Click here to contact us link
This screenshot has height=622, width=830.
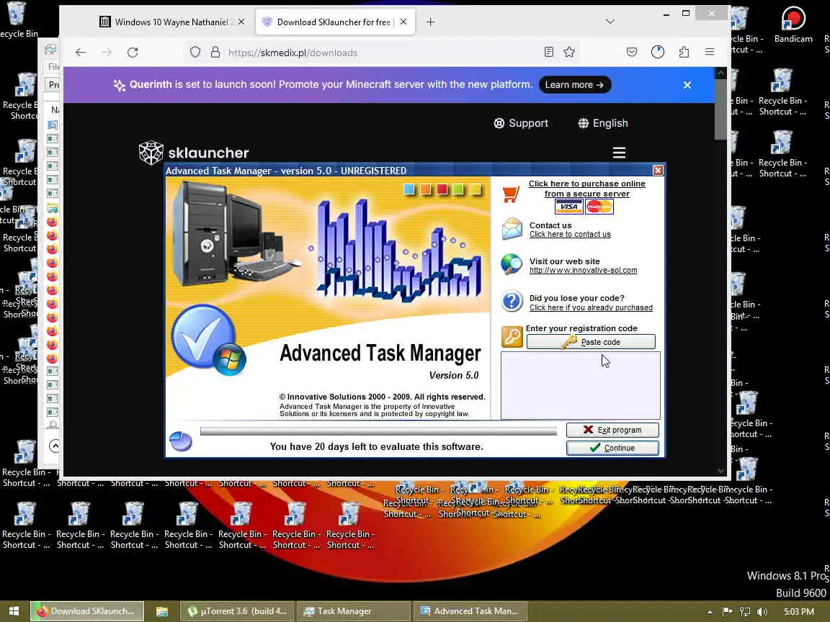[x=570, y=234]
